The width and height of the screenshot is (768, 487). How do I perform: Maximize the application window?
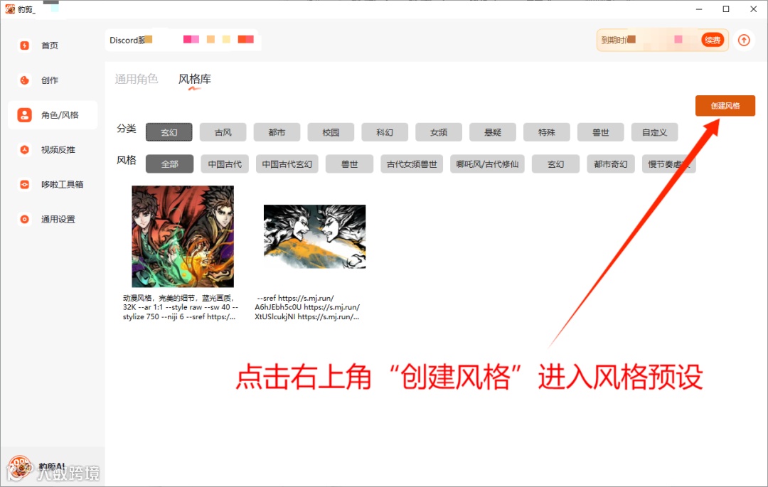726,9
